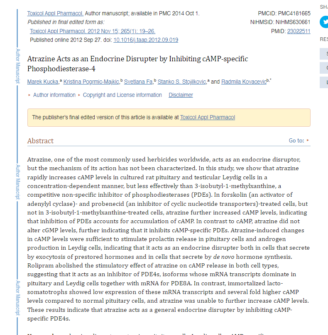The width and height of the screenshot is (328, 335).
Task: Click the Abstract section heading
Action: pyautogui.click(x=40, y=141)
